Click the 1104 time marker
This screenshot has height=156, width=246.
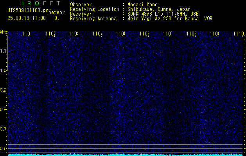click(x=97, y=34)
